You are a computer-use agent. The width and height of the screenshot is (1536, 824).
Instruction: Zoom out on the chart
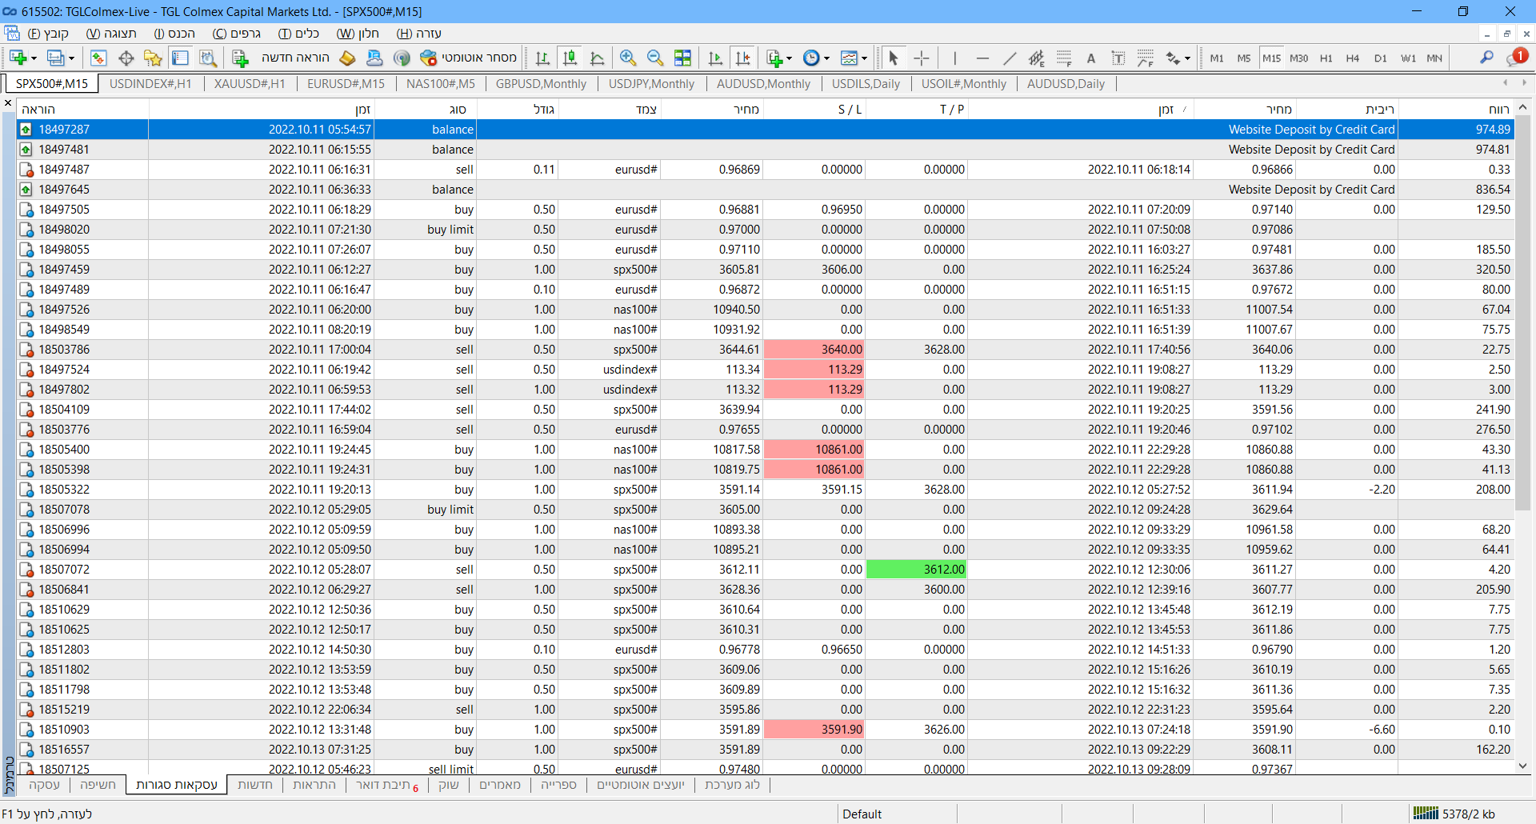tap(655, 58)
